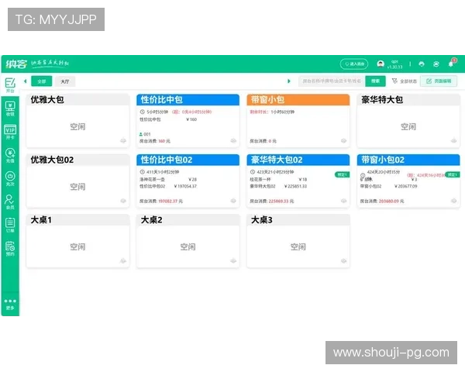Viewport: 465px width, 372px height.
Task: Click small corner icon on 大桌1 card
Action: (123, 260)
